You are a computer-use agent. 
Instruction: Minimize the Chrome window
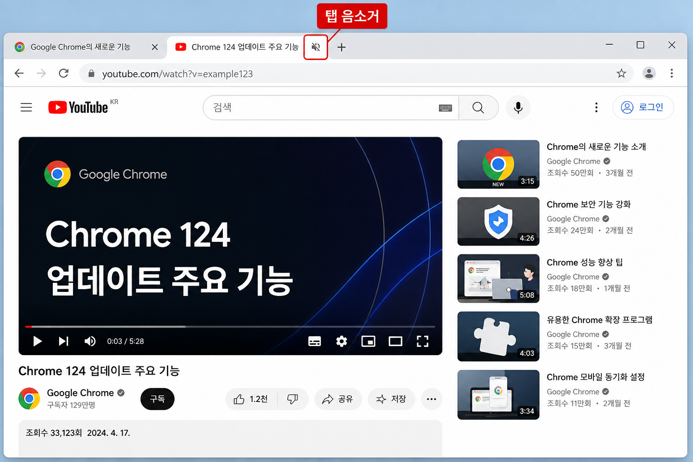coord(609,45)
